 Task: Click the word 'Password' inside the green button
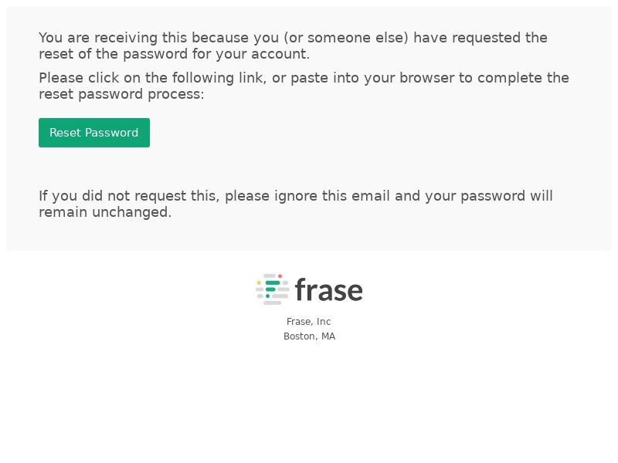pos(111,133)
